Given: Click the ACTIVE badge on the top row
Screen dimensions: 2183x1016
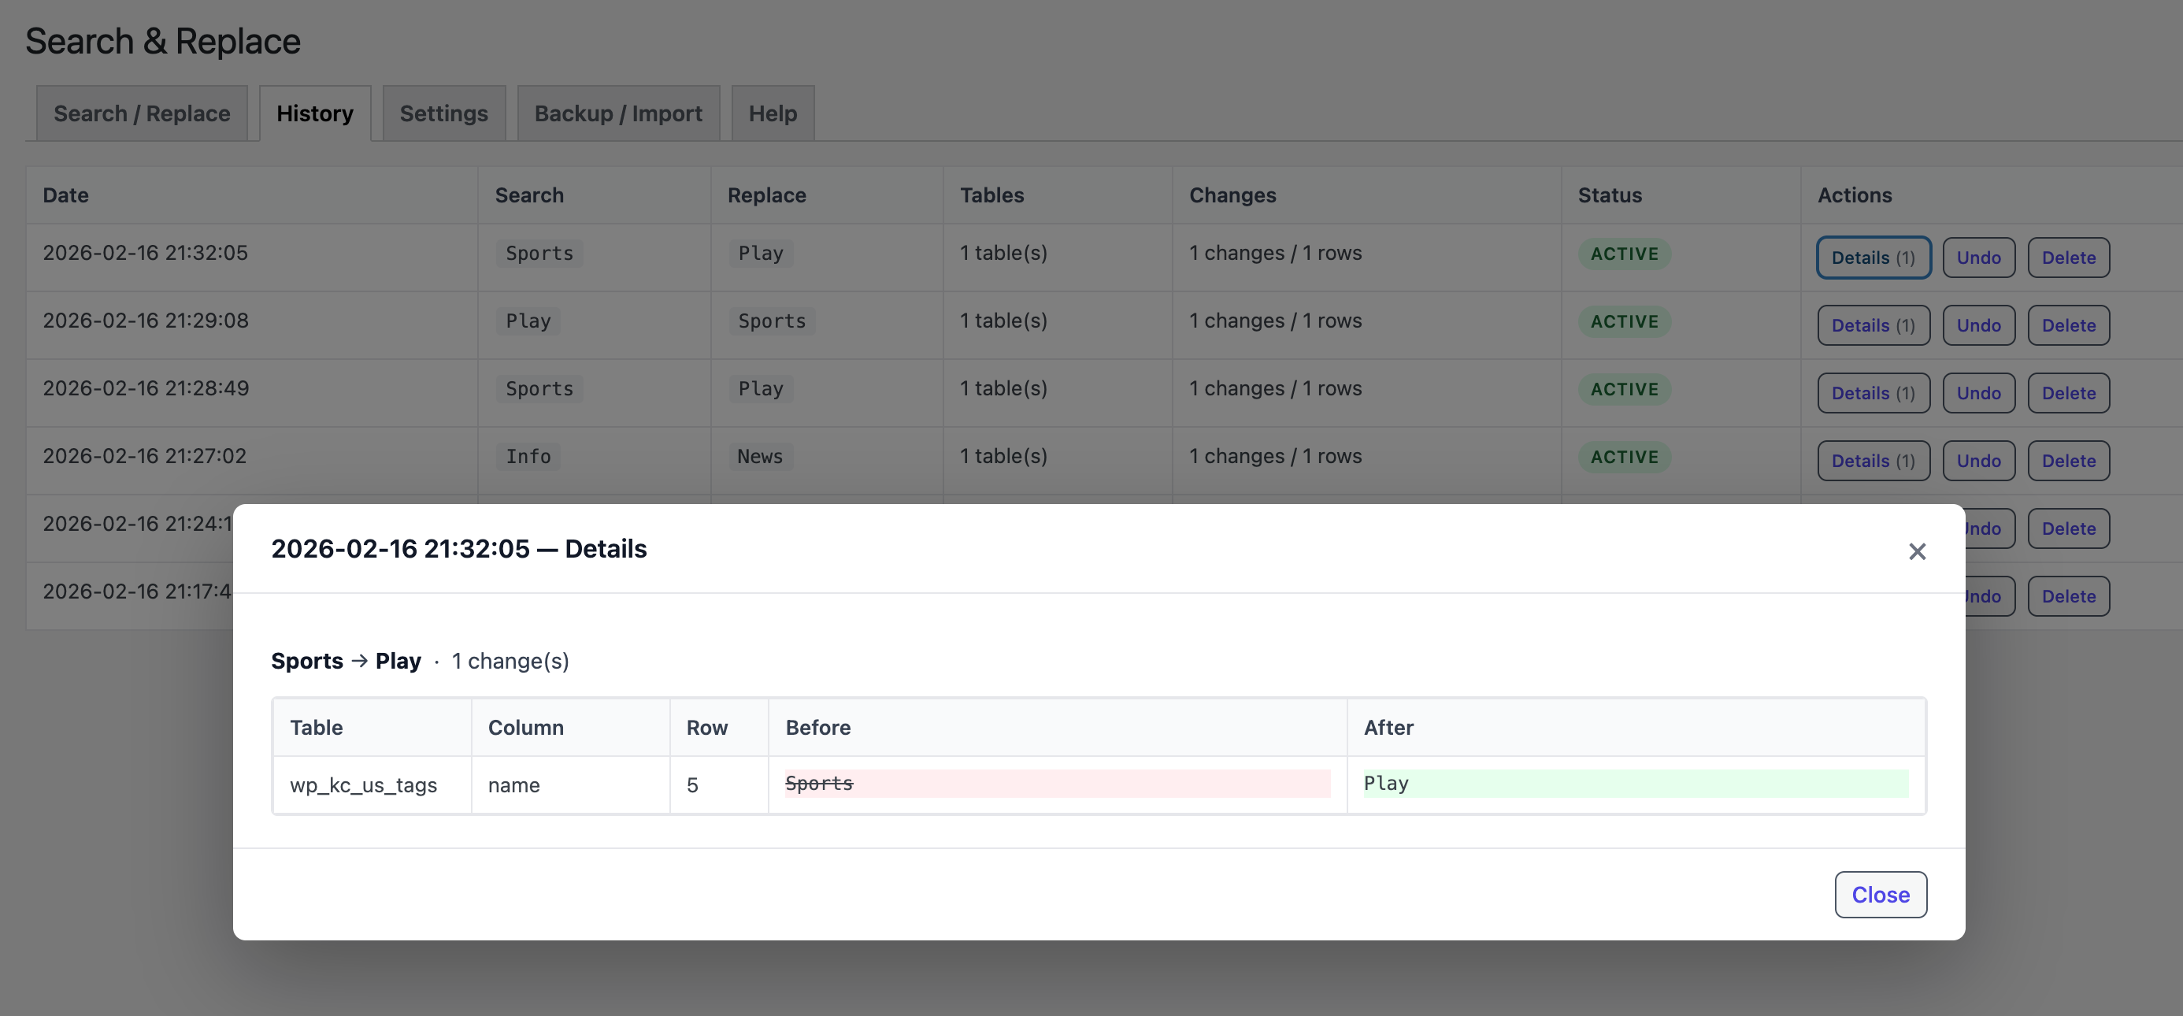Looking at the screenshot, I should click(1624, 253).
